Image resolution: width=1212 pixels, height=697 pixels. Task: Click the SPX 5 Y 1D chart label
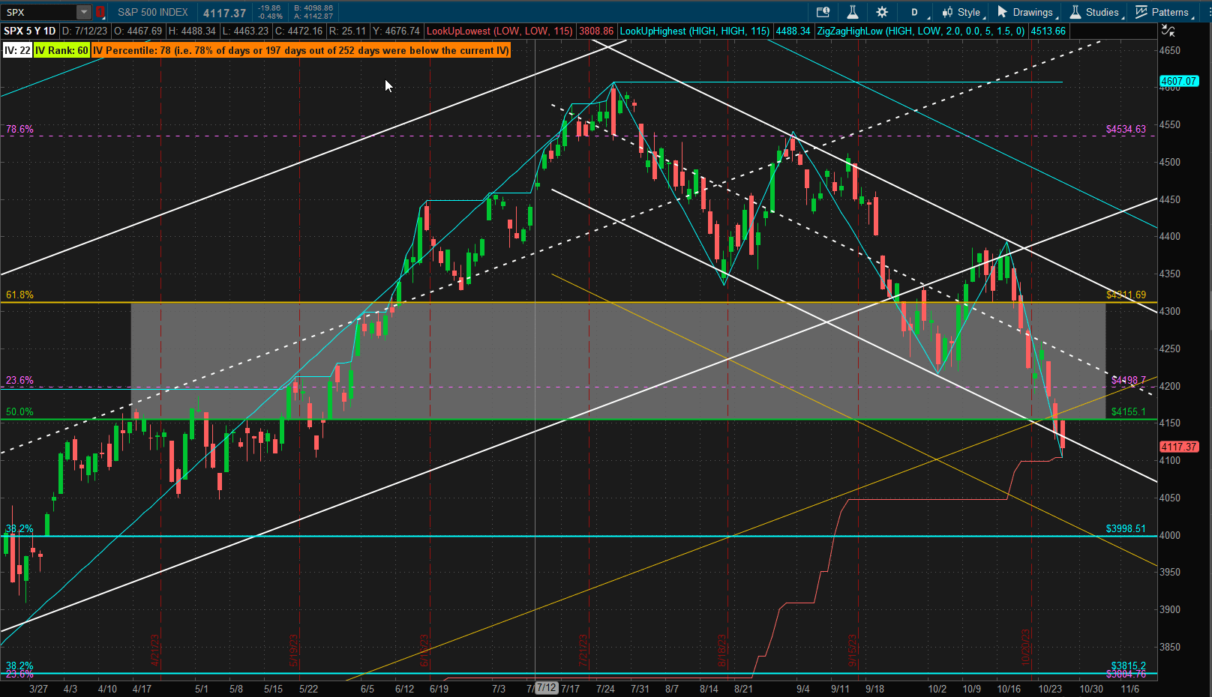coord(30,31)
